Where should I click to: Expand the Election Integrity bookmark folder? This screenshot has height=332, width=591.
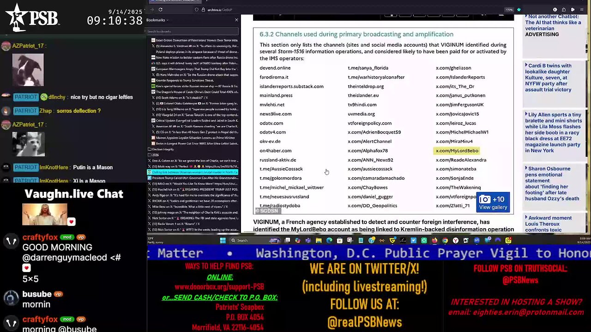click(162, 149)
